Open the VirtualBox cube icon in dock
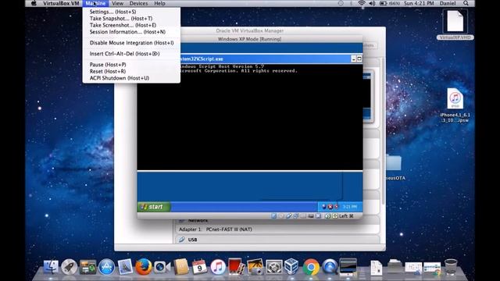 click(291, 267)
